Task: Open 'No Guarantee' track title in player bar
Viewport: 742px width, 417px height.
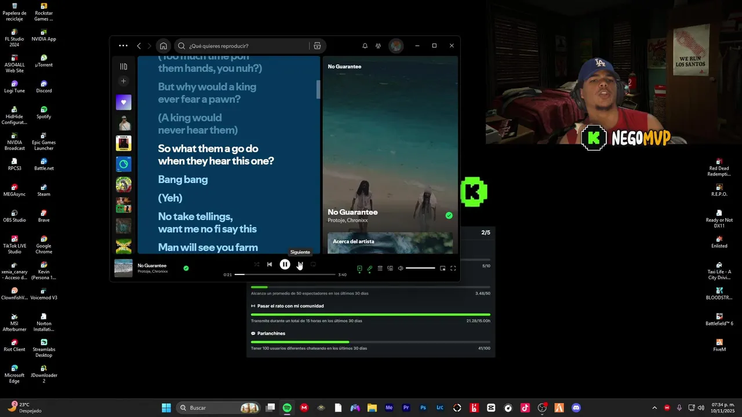Action: (x=152, y=265)
